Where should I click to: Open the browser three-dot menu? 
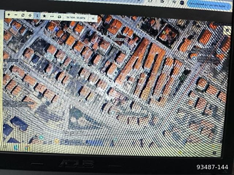(x=228, y=7)
